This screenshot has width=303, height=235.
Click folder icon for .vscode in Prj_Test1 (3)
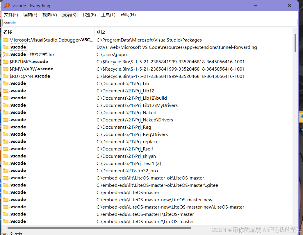6,163
